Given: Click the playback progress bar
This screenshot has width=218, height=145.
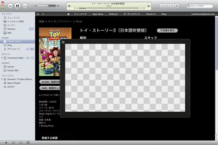Looking at the screenshot, I should click(109, 8).
